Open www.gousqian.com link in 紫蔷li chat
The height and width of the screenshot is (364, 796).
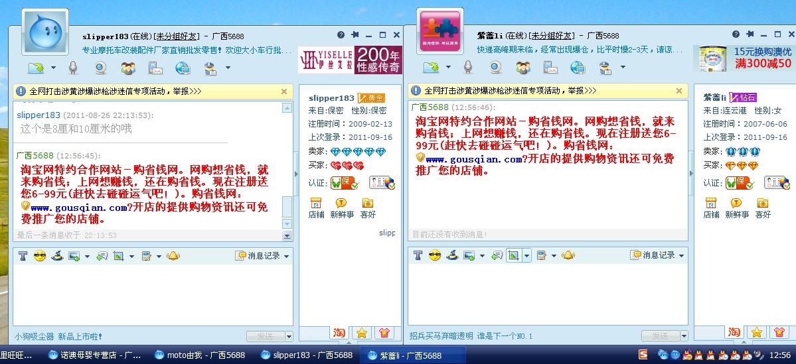[x=473, y=159]
